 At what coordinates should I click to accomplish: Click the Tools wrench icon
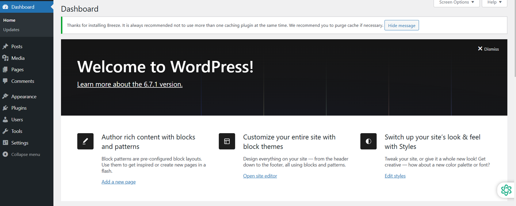click(x=5, y=131)
